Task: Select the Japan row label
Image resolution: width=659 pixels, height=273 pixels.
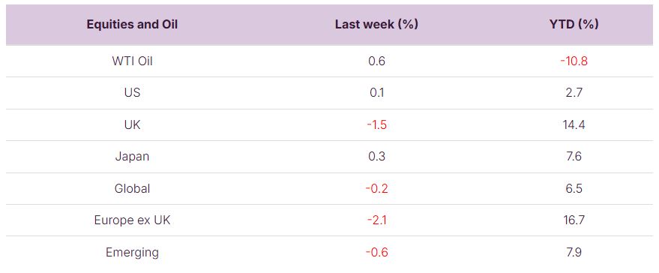Action: tap(132, 157)
